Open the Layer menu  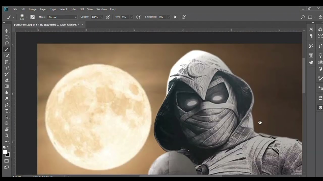43,9
